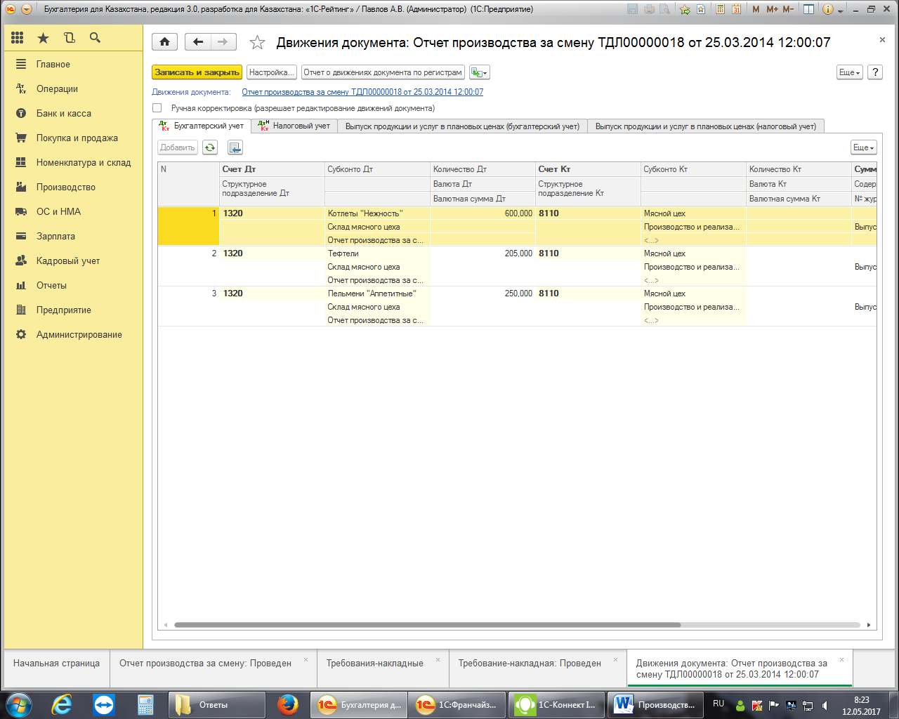Image resolution: width=899 pixels, height=719 pixels.
Task: Open the sections menu grid icon
Action: (x=18, y=38)
